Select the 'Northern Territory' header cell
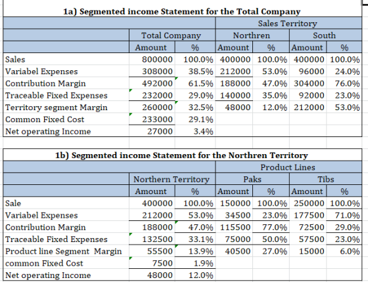 pos(172,179)
